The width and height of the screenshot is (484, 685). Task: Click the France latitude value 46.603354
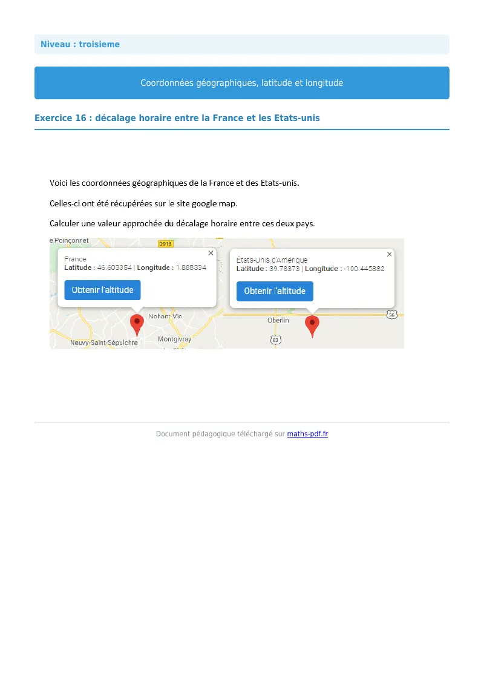point(114,267)
